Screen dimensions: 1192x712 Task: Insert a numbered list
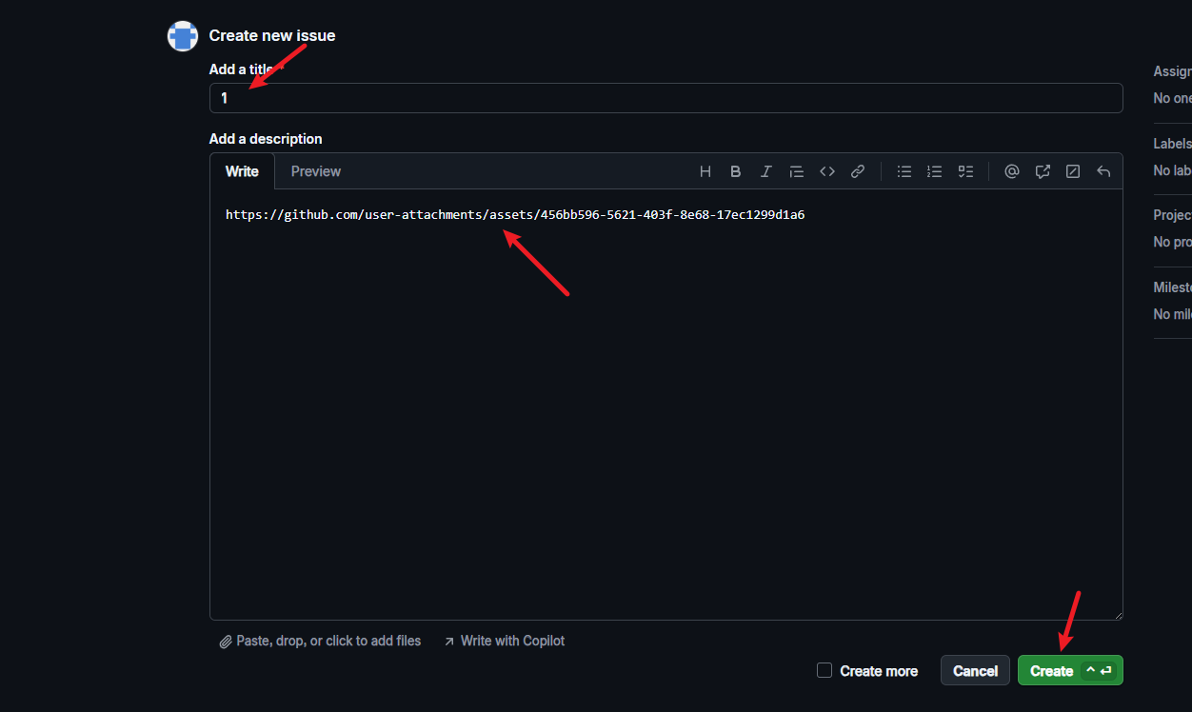[935, 171]
